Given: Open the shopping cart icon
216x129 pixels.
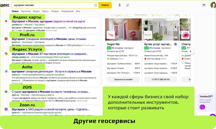Looking at the screenshot, I should 204,5.
